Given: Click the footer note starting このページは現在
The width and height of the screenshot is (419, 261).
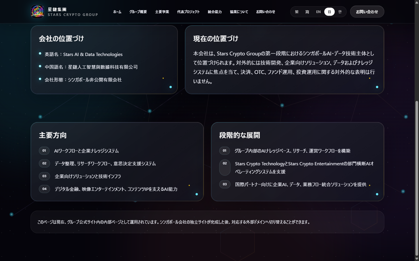Looking at the screenshot, I should pos(174,222).
